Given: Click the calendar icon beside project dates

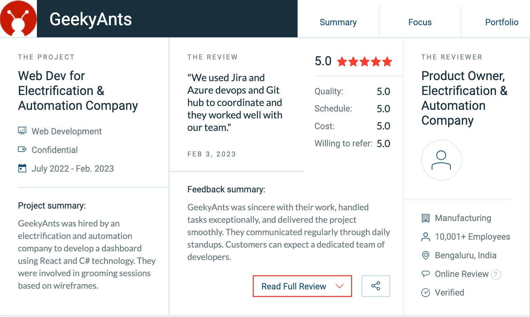Looking at the screenshot, I should (22, 168).
